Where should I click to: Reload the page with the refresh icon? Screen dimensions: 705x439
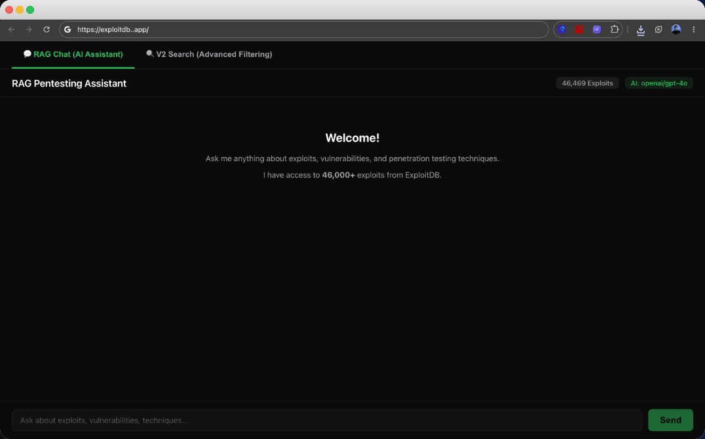pyautogui.click(x=47, y=29)
